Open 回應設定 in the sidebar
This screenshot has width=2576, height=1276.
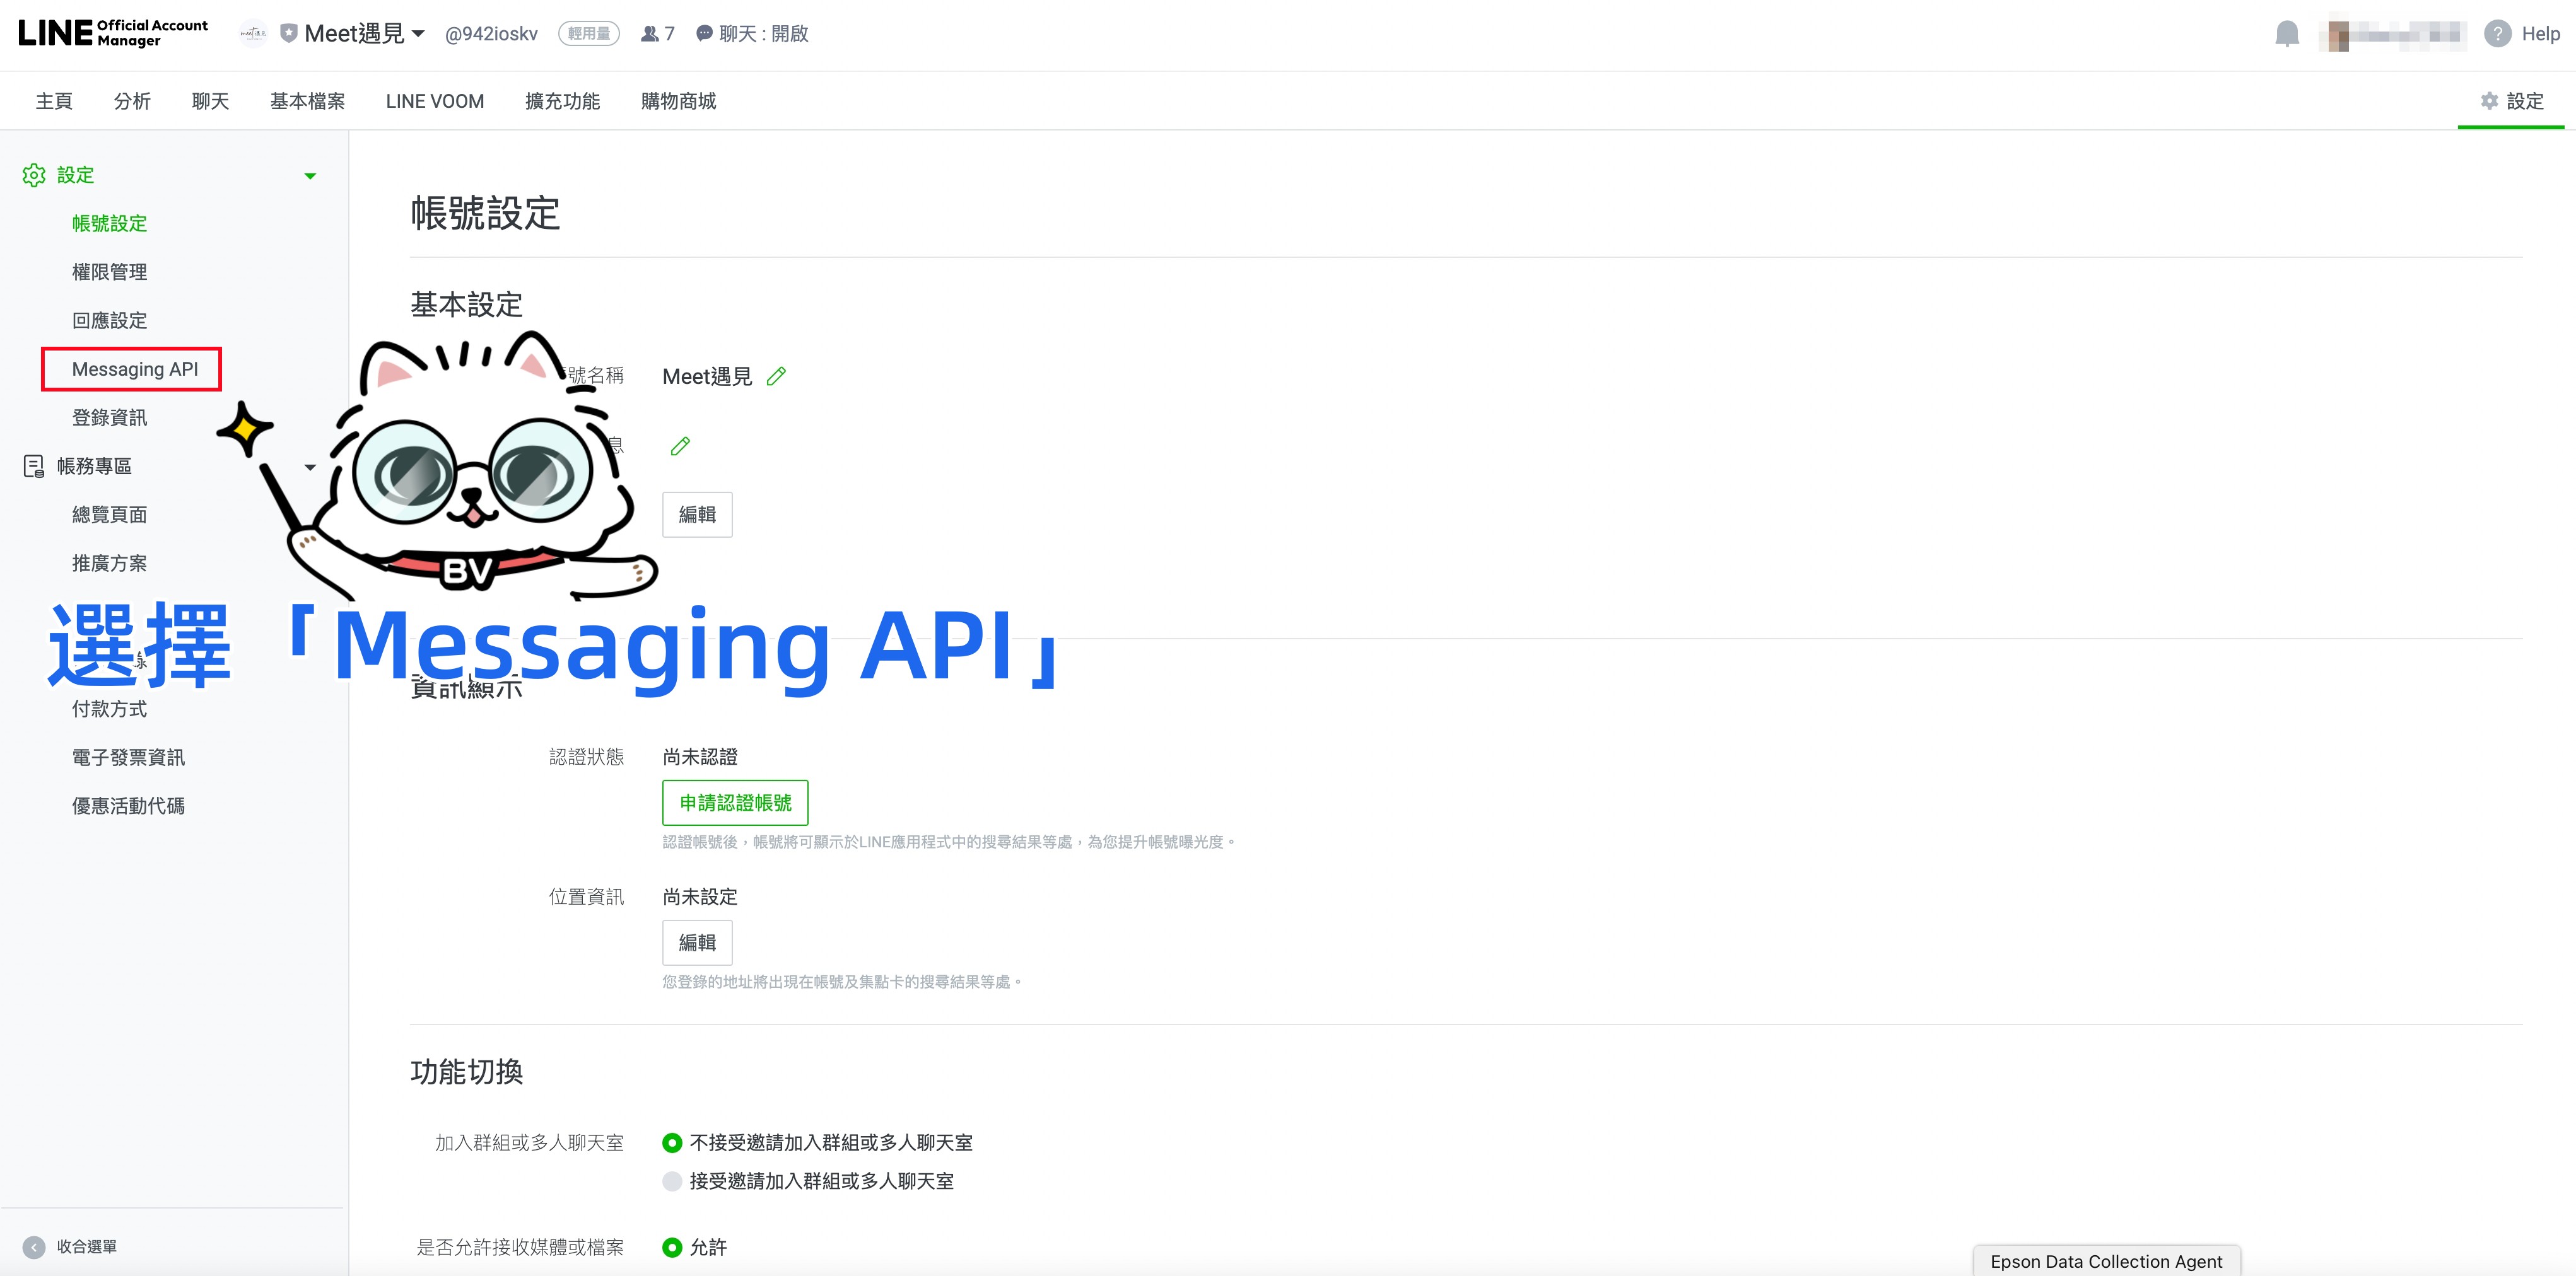[x=109, y=321]
